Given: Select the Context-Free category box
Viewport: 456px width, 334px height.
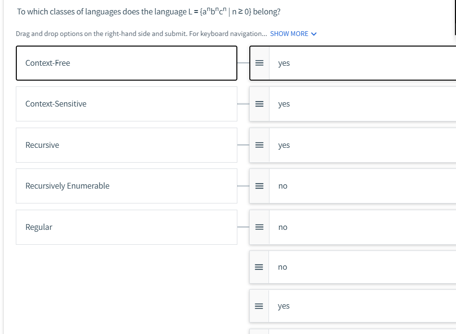Looking at the screenshot, I should [126, 63].
